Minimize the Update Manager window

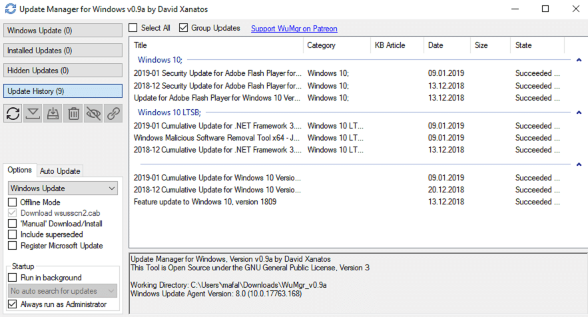pyautogui.click(x=515, y=9)
